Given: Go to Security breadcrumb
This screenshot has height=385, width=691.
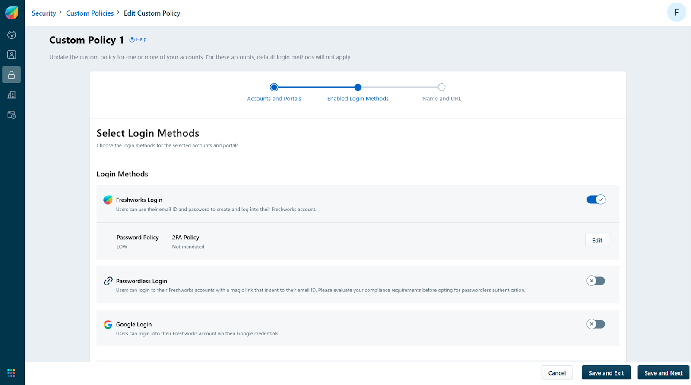Looking at the screenshot, I should (x=44, y=13).
